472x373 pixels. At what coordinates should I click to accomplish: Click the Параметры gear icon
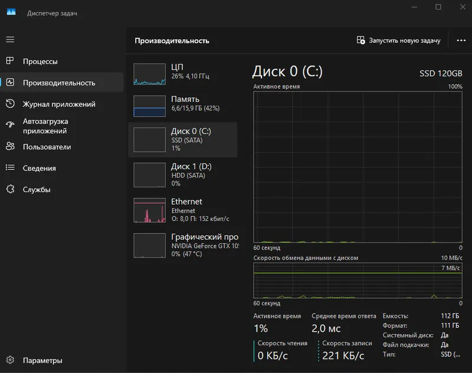click(x=10, y=360)
